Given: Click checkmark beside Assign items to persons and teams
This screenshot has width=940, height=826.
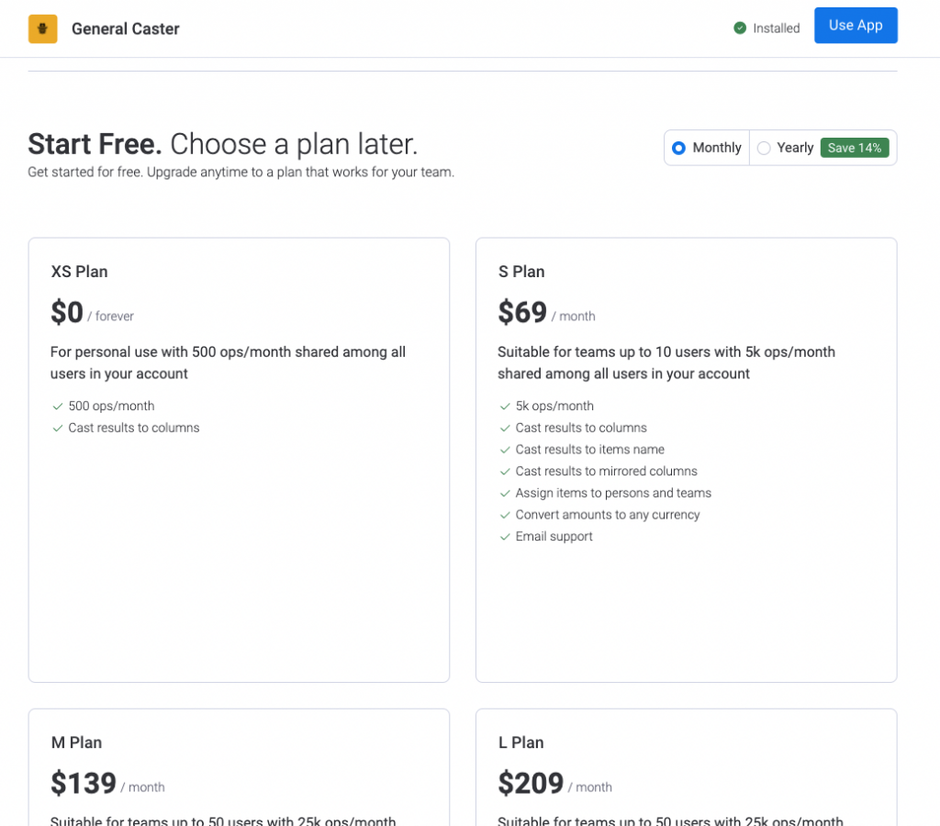Looking at the screenshot, I should (x=505, y=494).
